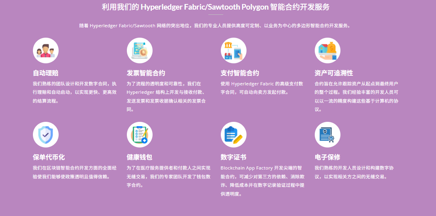Click the intro sentence beginning 随着 Hyperledger
The image size is (436, 216).
click(215, 26)
